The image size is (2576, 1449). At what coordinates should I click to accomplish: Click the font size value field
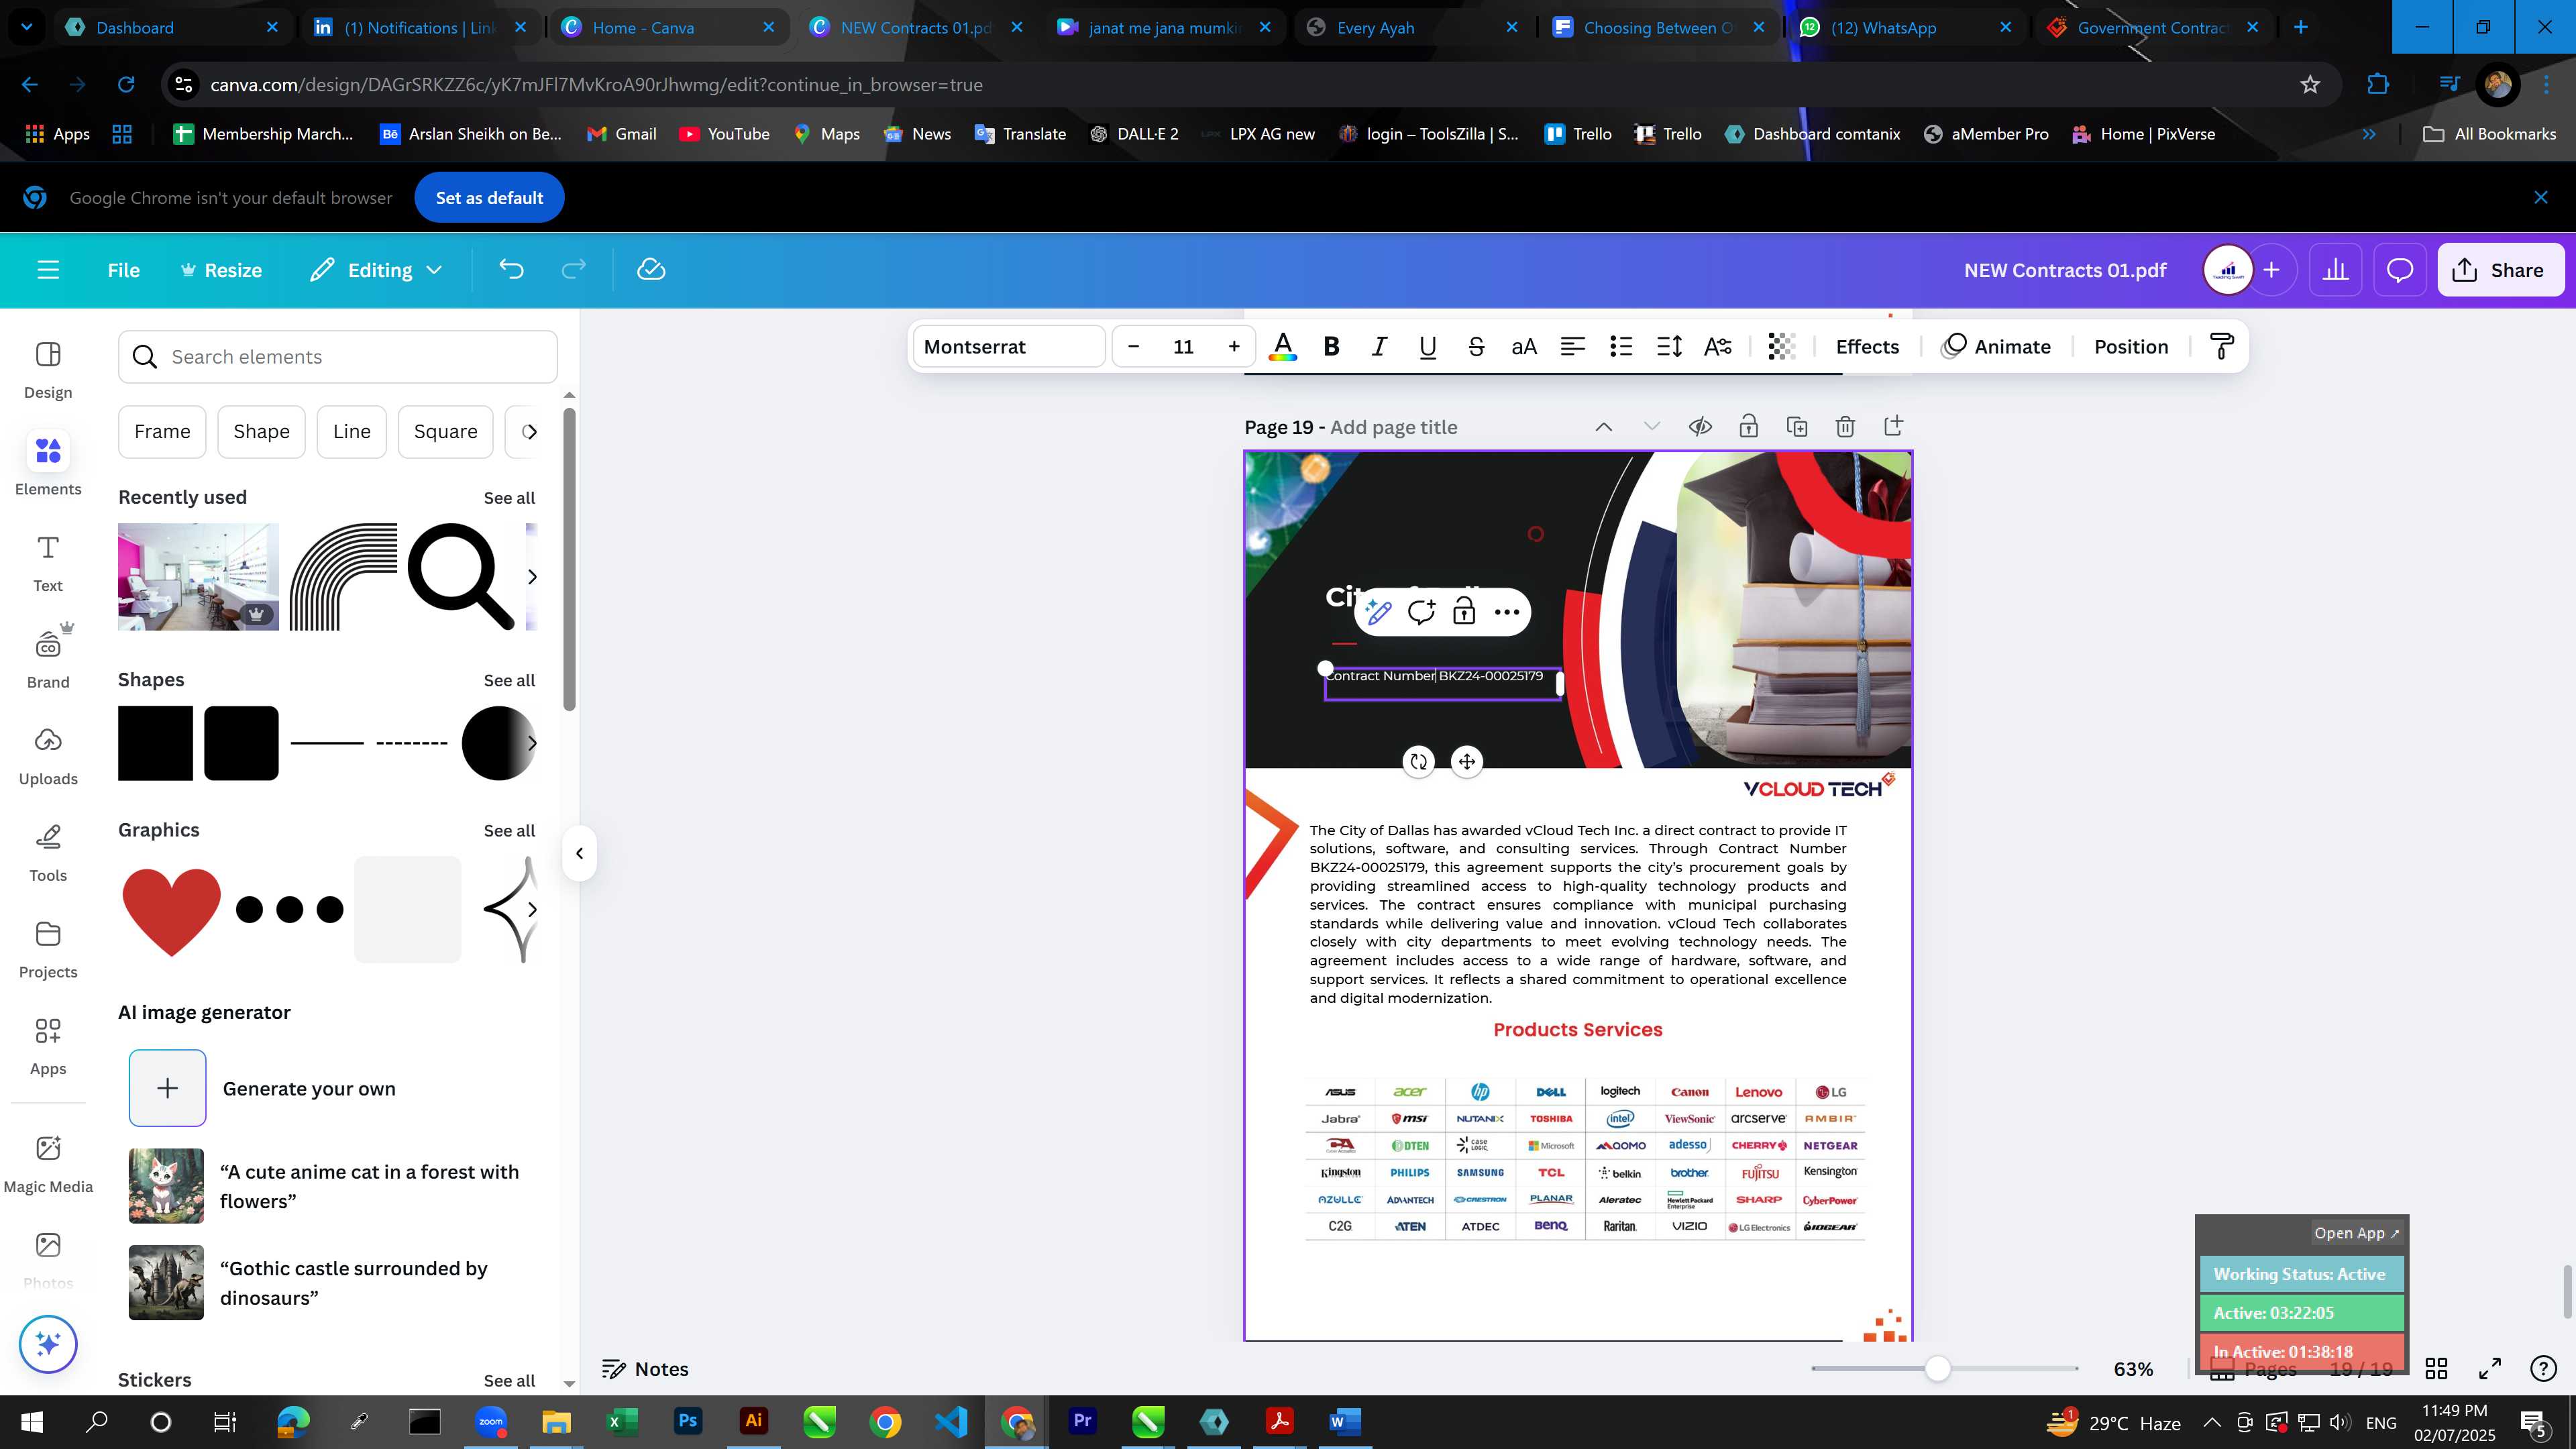pos(1183,347)
